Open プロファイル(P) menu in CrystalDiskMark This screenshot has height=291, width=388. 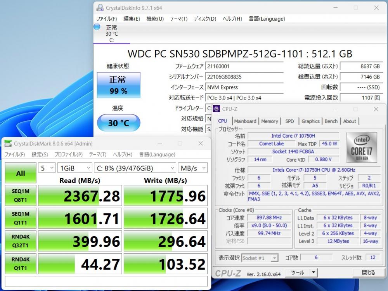click(69, 154)
